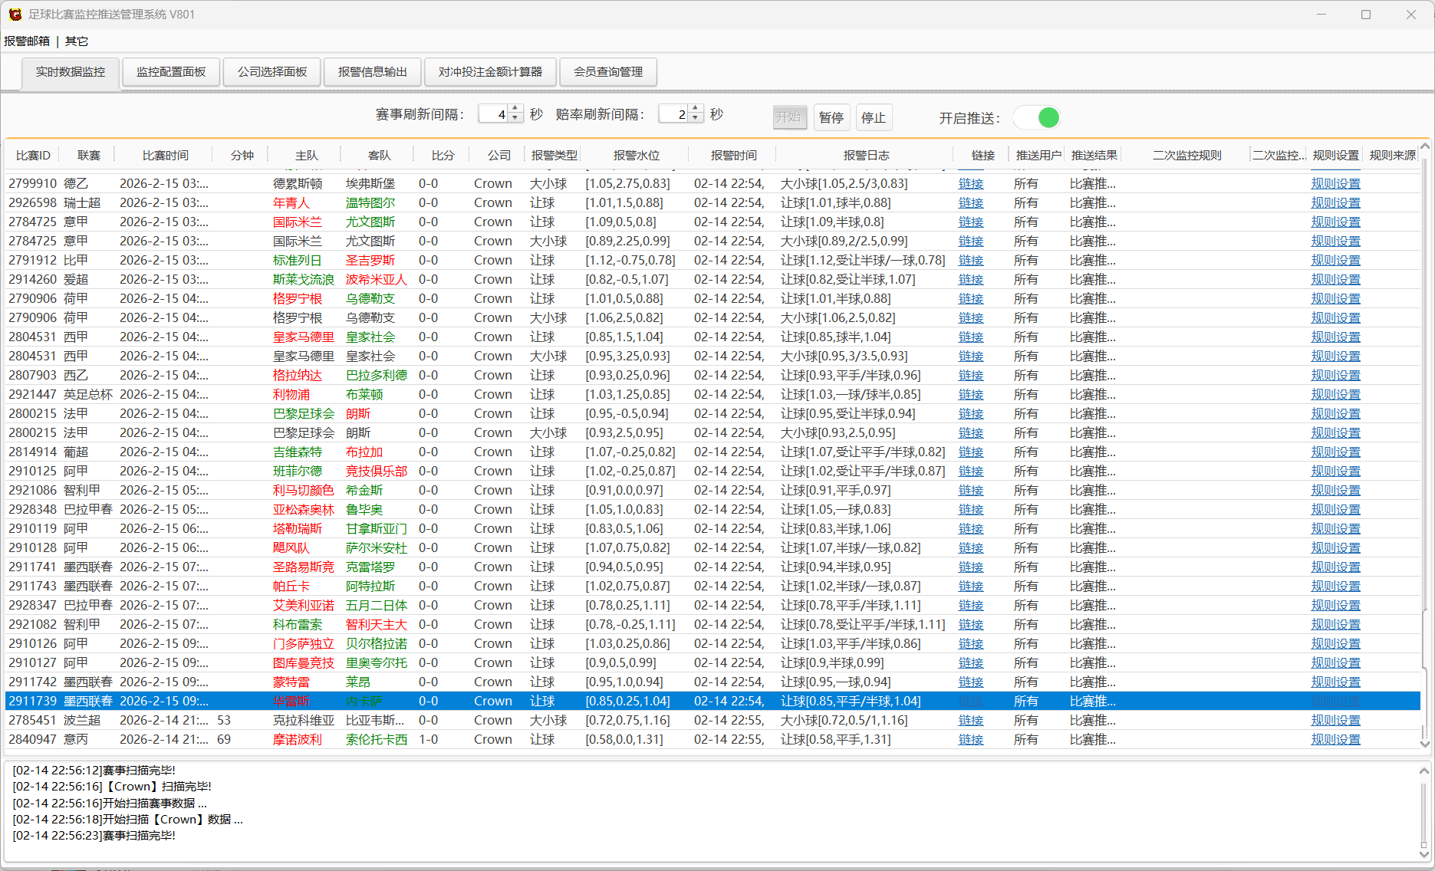Open 链接 for 利物浦 row
Image resolution: width=1435 pixels, height=871 pixels.
[970, 395]
